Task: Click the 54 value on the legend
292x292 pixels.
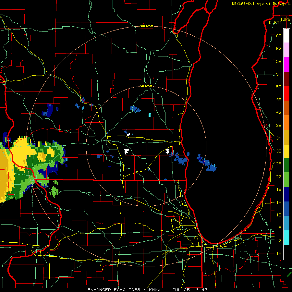Action: click(279, 74)
